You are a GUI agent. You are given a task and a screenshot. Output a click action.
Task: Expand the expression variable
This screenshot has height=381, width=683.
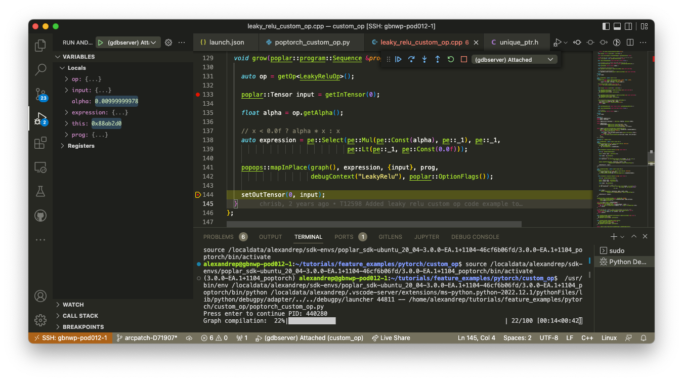click(x=66, y=112)
